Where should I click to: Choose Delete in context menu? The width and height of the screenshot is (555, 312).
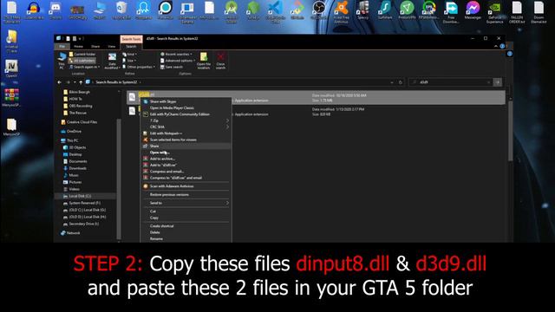[186, 232]
